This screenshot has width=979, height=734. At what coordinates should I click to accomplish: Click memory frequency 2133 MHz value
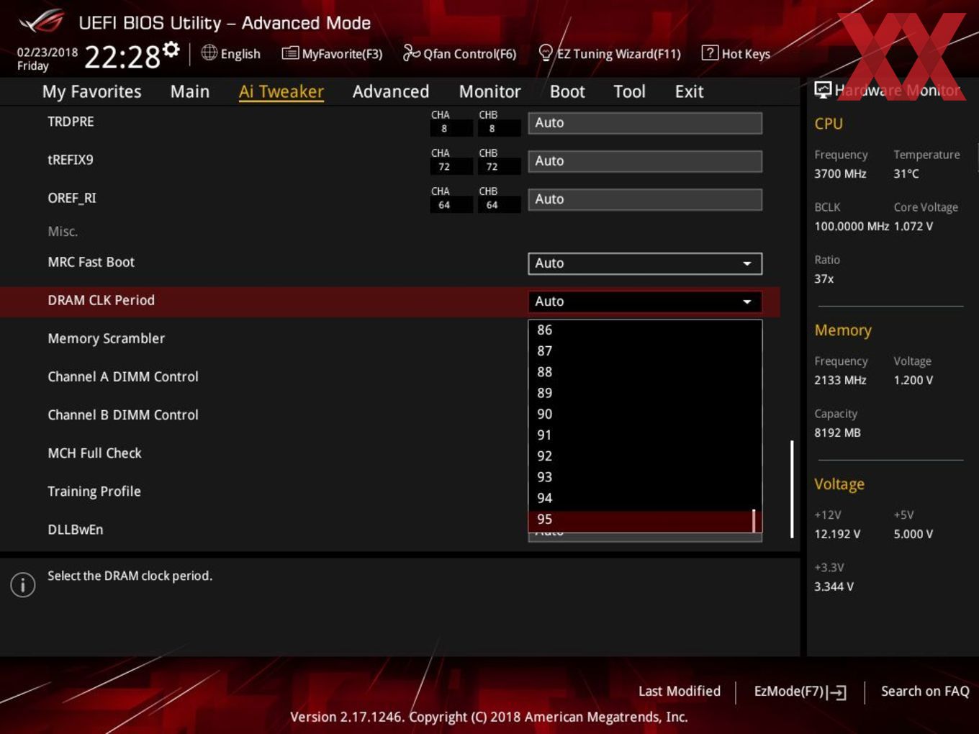[840, 380]
